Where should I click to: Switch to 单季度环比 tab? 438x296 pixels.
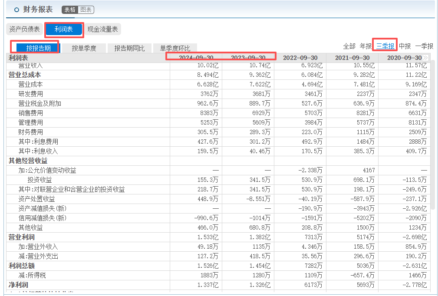(x=175, y=48)
